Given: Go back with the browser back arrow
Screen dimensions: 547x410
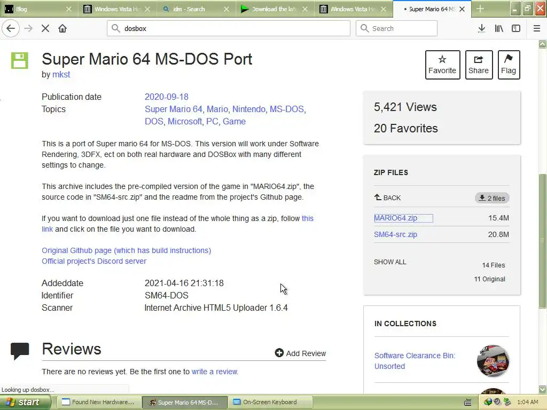Looking at the screenshot, I should point(11,28).
